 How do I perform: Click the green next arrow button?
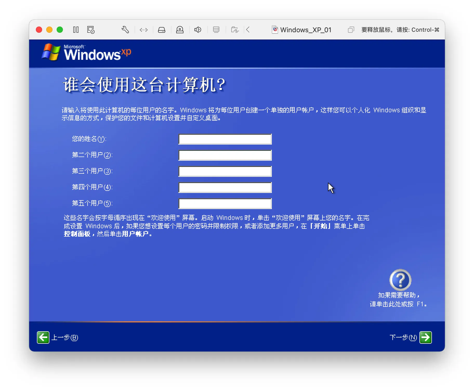(426, 337)
